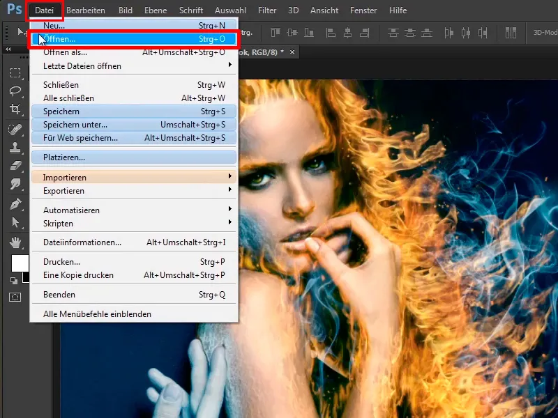Align right edges in options bar

(x=364, y=33)
